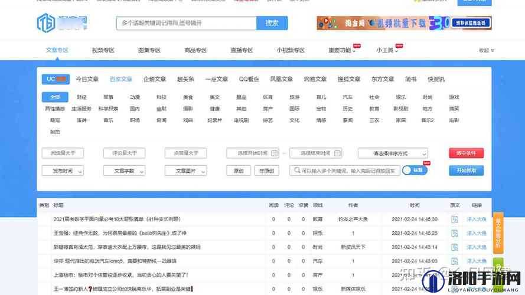525x295 pixels.
Task: Choose the highlighted 全部 category
Action: (x=55, y=97)
